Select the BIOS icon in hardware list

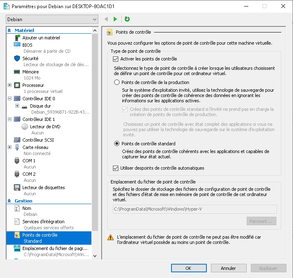(17, 45)
